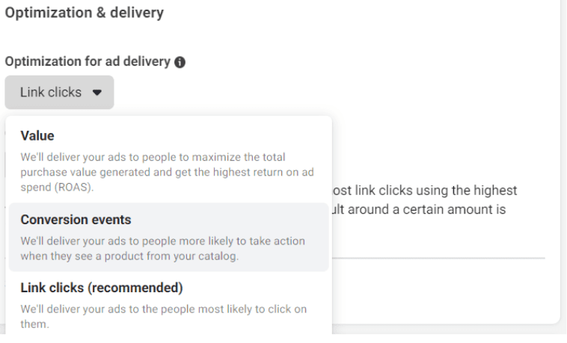Click the info icon beside Optimization for ad delivery
567x343 pixels.
pos(180,62)
